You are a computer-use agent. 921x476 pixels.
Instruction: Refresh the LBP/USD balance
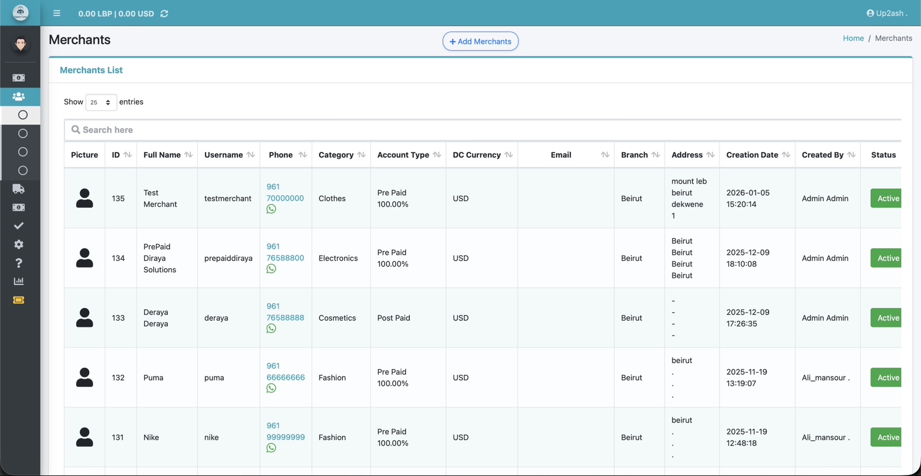[x=164, y=13]
